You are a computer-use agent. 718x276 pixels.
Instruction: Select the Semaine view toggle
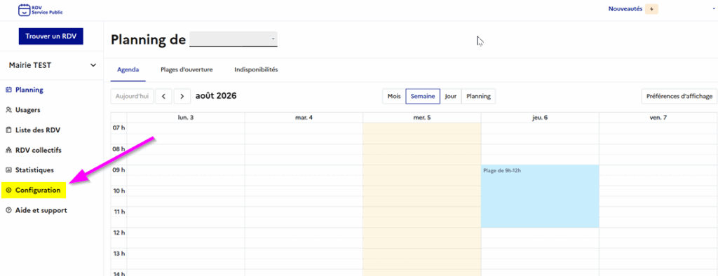pos(423,97)
